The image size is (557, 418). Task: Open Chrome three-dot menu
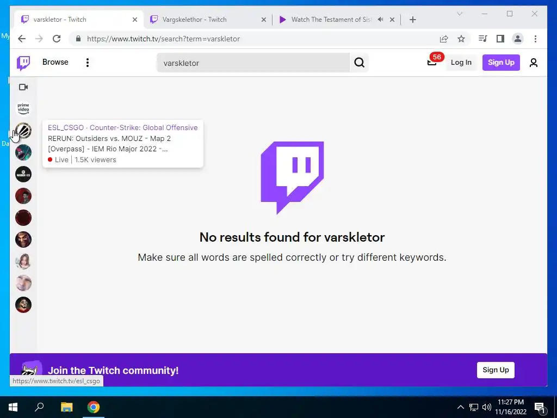click(535, 39)
